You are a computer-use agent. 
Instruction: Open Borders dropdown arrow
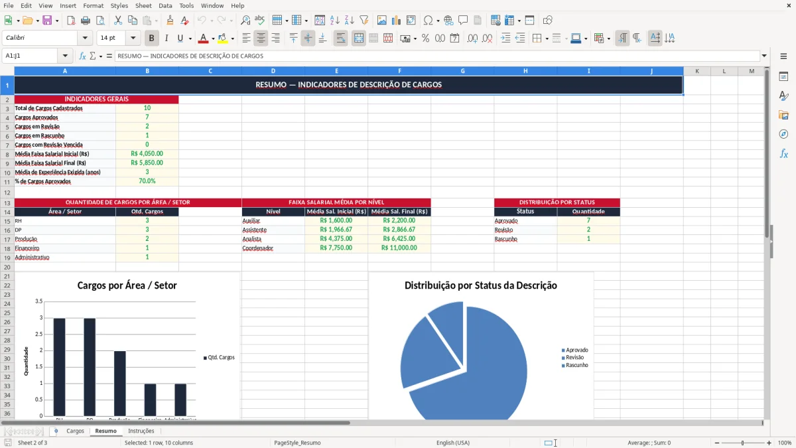[x=547, y=38]
